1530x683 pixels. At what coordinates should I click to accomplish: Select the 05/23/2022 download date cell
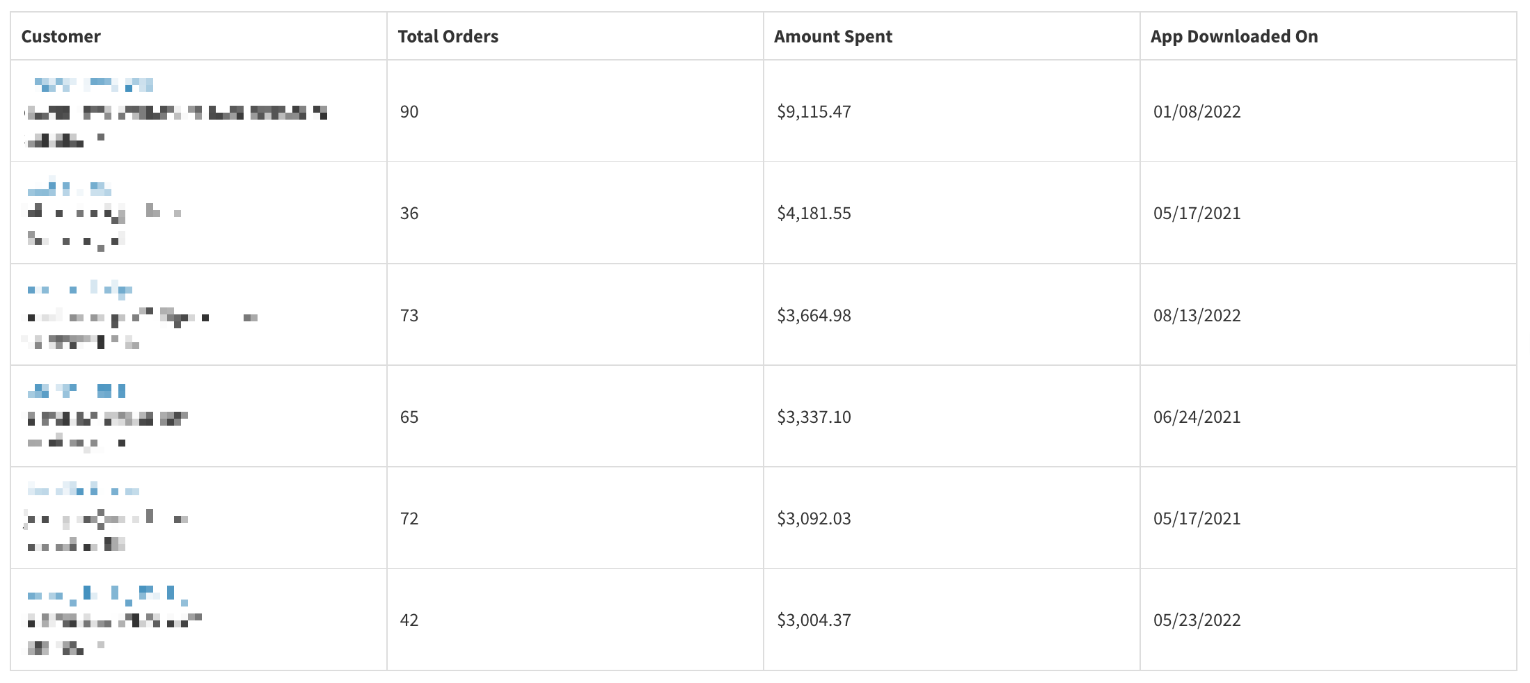tap(1197, 620)
